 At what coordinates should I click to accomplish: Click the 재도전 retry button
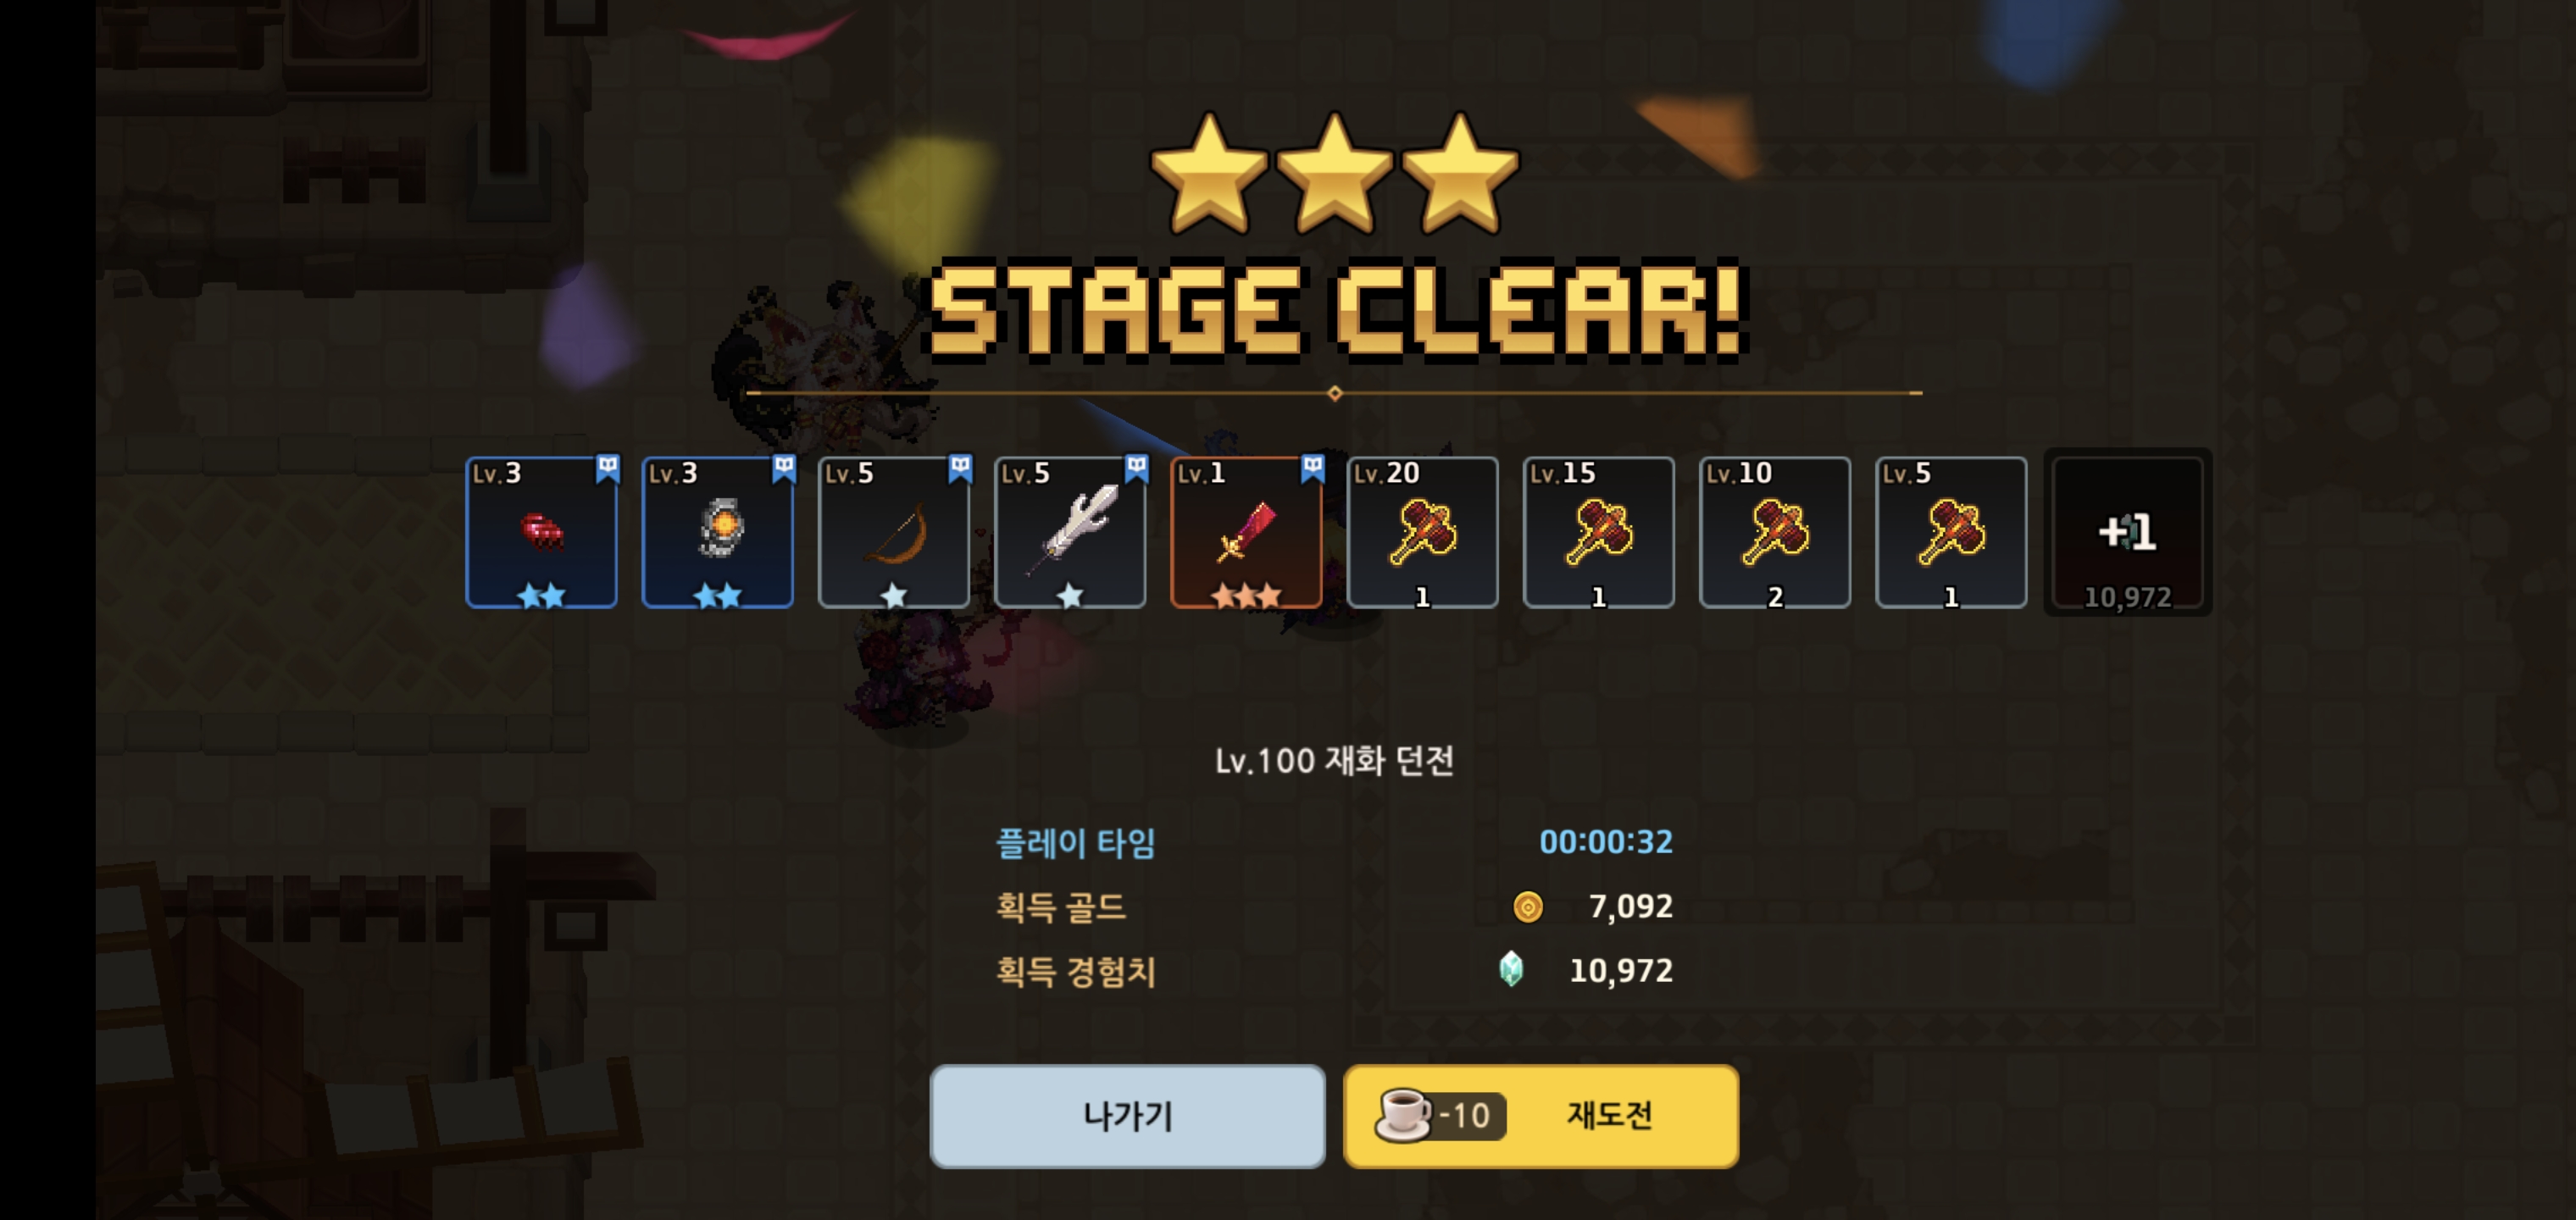point(1541,1115)
